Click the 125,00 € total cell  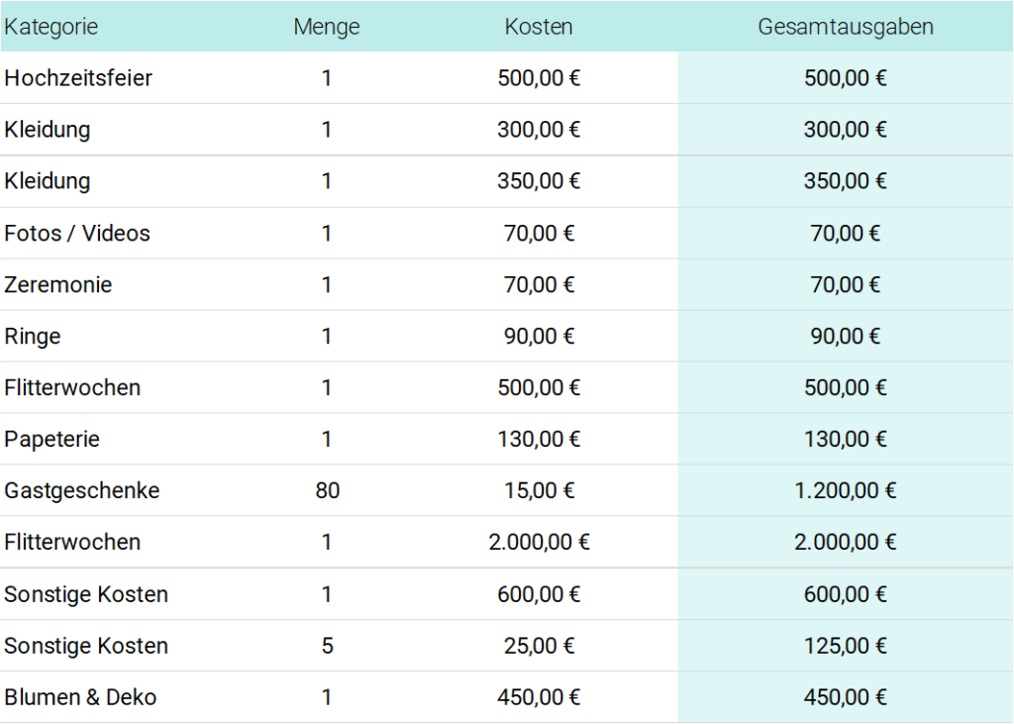tap(846, 646)
